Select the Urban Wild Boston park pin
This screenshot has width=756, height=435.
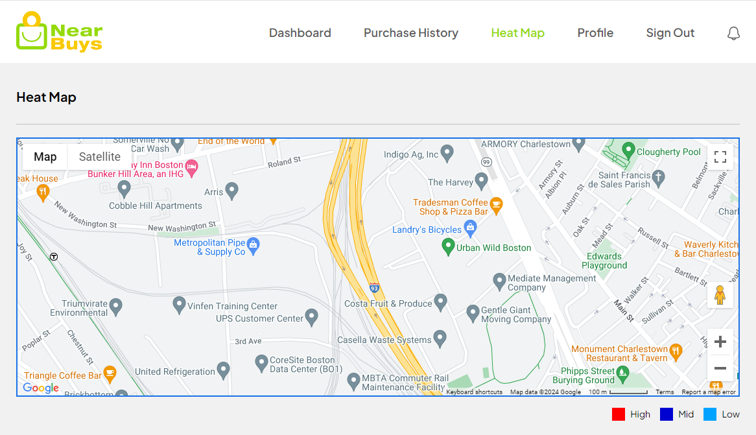[x=447, y=246]
